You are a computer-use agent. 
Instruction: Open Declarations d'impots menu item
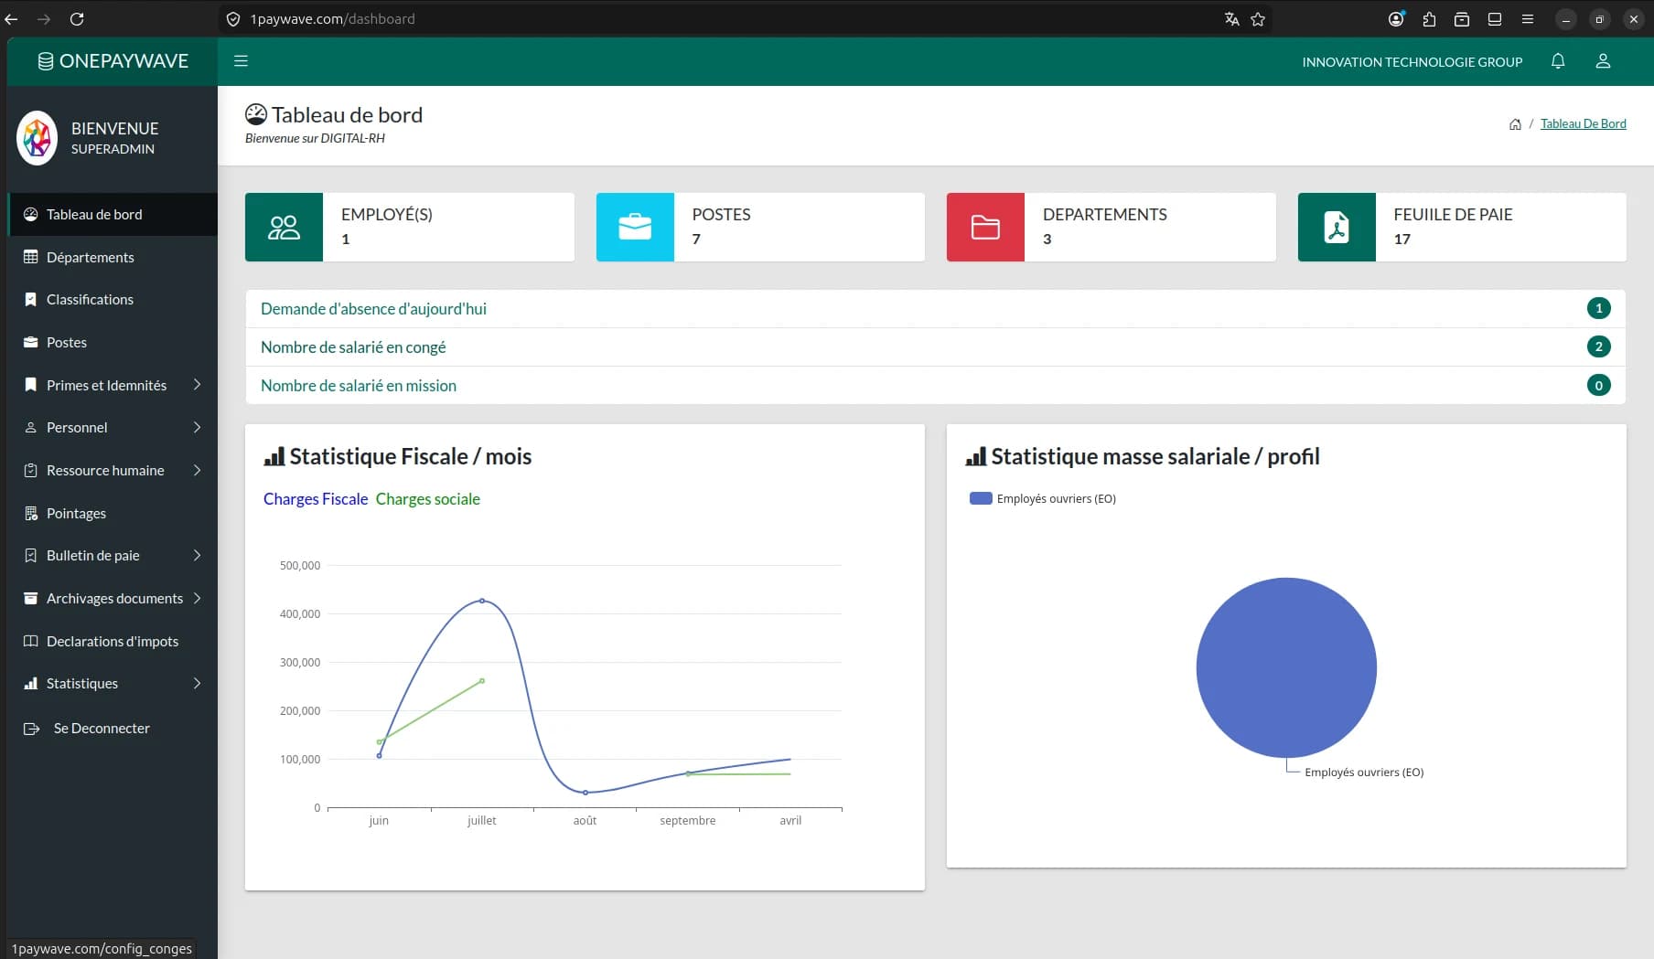click(113, 641)
